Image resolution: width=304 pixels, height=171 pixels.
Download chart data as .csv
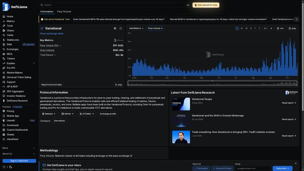tap(280, 28)
